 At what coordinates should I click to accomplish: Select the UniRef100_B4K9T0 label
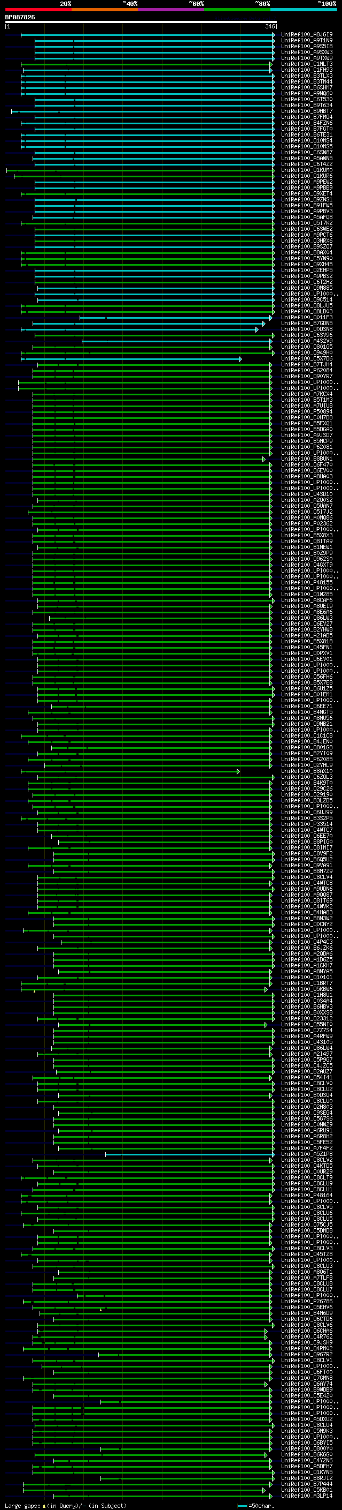[x=307, y=783]
